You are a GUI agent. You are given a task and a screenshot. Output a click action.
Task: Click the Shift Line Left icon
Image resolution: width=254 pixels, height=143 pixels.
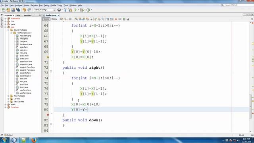point(108,19)
